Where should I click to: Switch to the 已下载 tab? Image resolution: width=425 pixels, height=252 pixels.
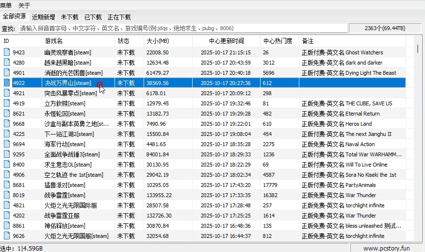(x=93, y=17)
